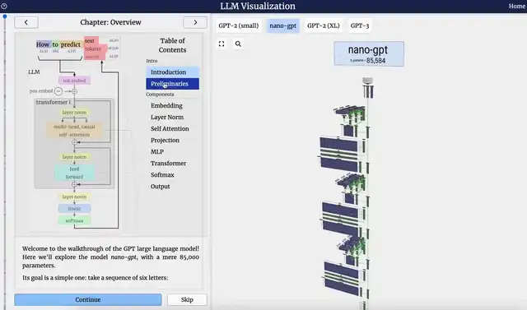Open the Preliminaries chapter
This screenshot has height=310, width=527.
[x=172, y=84]
